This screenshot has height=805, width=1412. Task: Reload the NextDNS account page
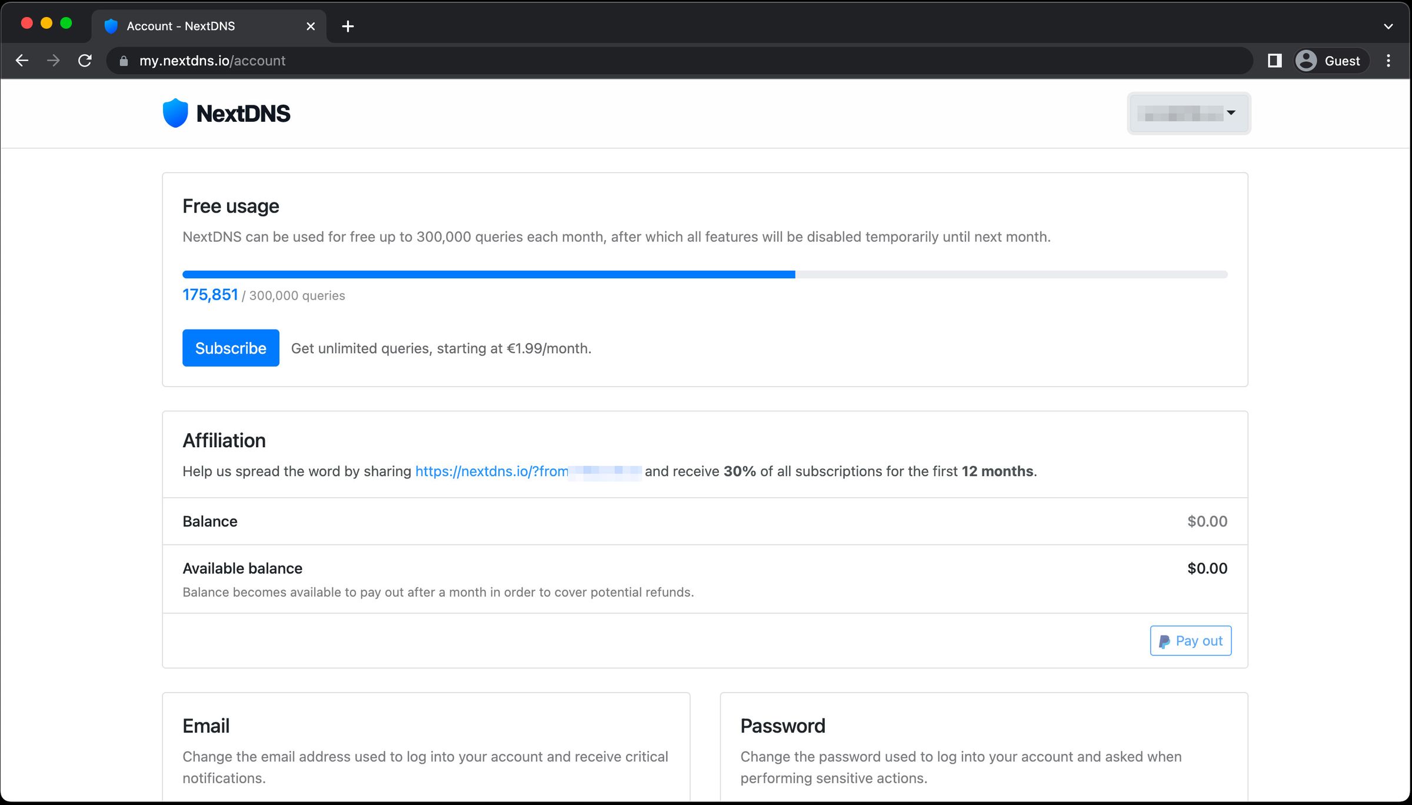click(x=85, y=61)
